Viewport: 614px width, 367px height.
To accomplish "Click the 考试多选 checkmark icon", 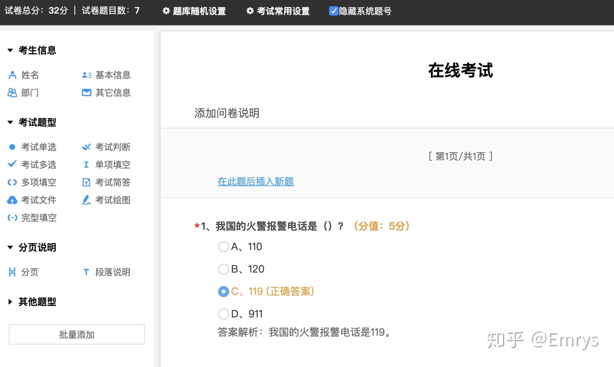I will [12, 164].
